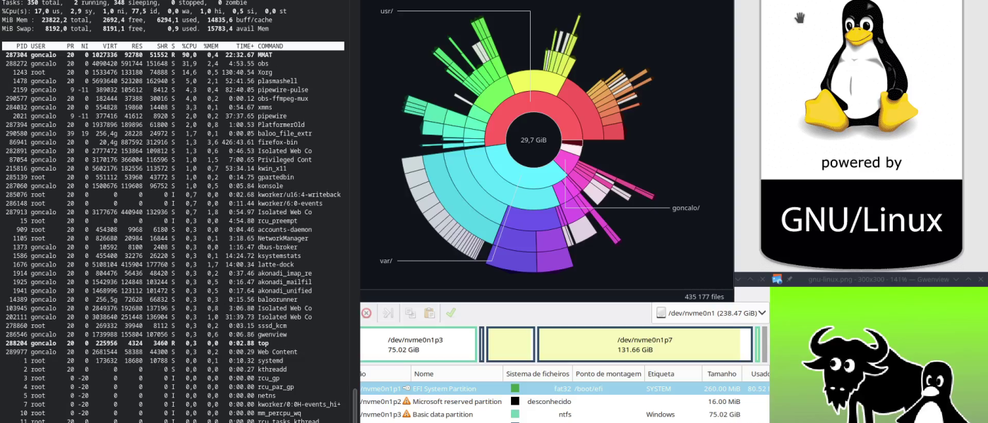
Task: Click the warning icon on nvme0n1p2 row
Action: click(x=406, y=401)
